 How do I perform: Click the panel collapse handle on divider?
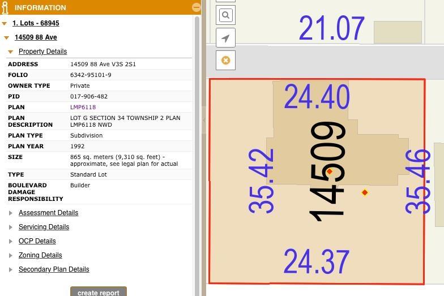[x=204, y=120]
